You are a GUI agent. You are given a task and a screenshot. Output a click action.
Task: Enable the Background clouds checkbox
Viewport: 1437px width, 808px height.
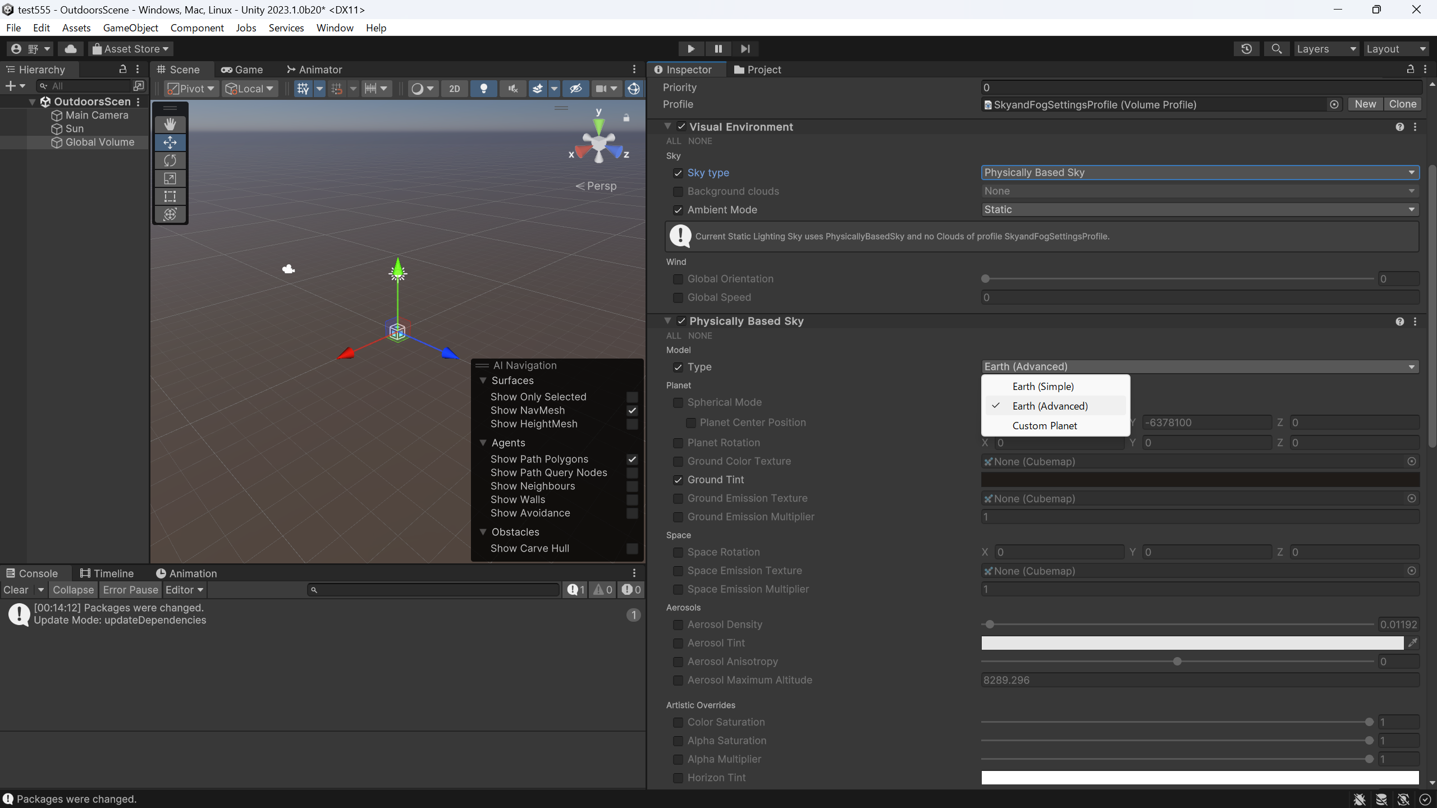point(678,192)
